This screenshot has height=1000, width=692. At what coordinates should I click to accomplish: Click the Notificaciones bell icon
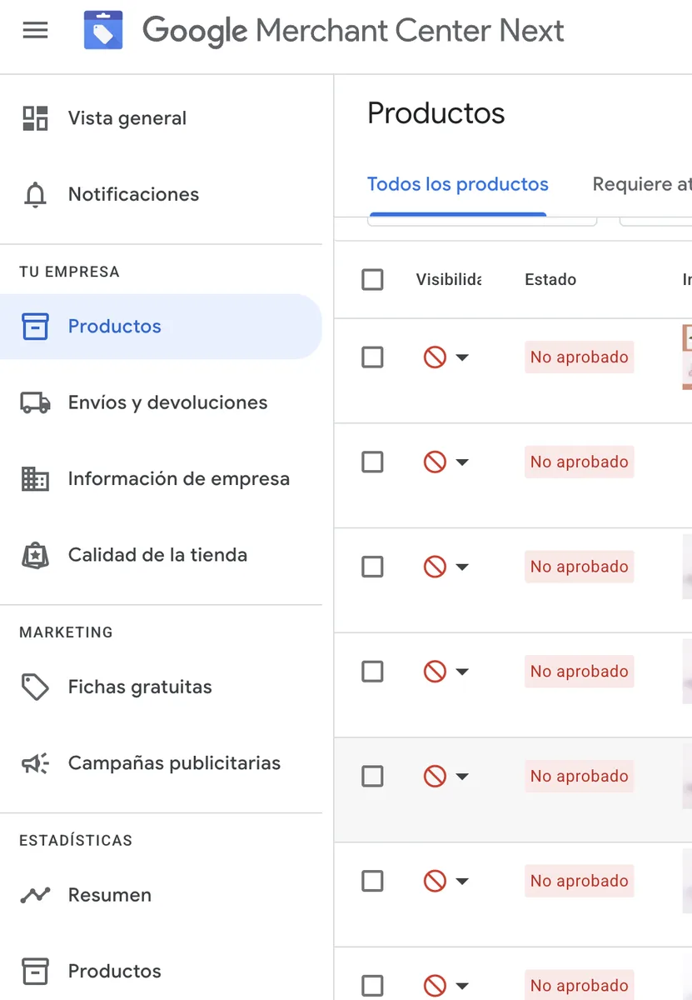35,195
